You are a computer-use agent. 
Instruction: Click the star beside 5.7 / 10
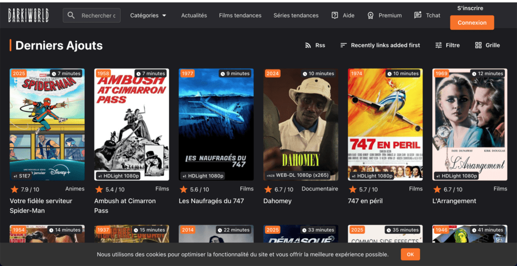[x=352, y=189]
